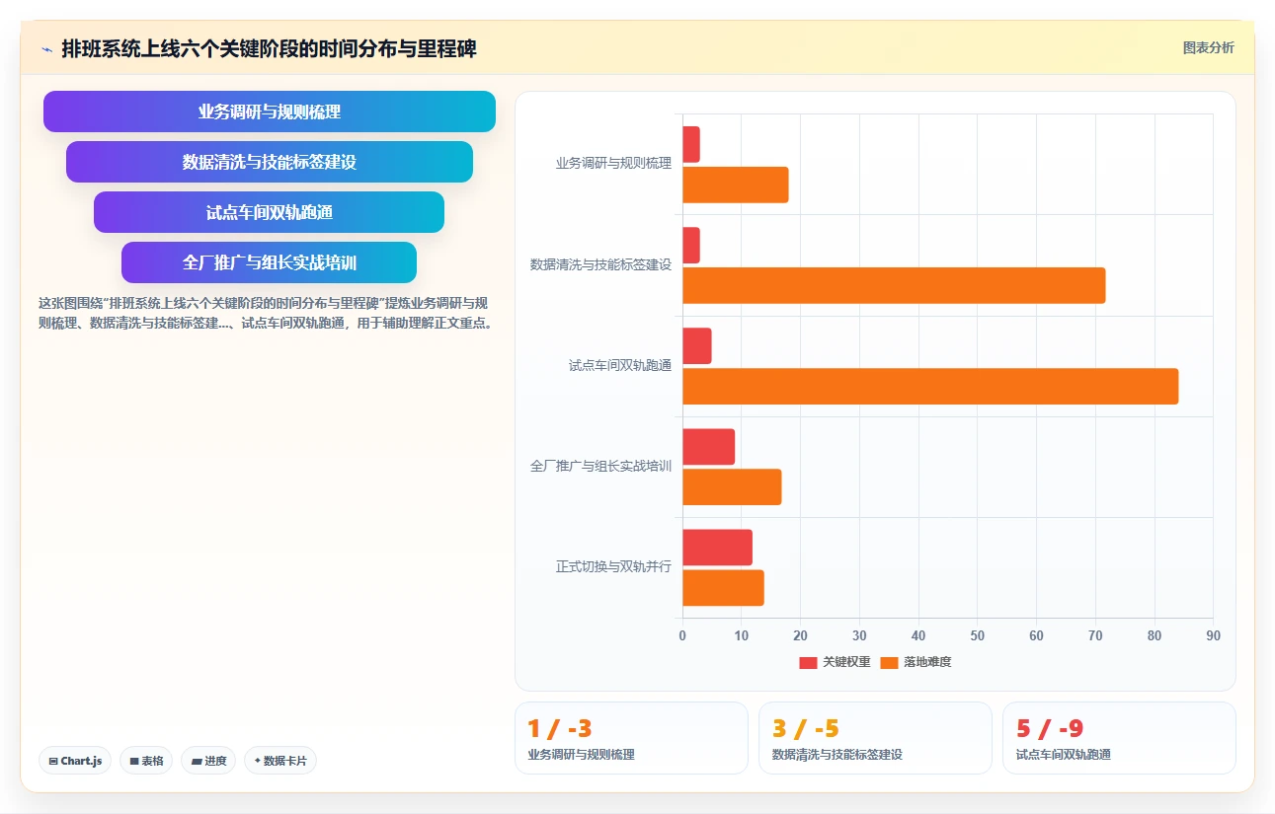Click the x-axis value 0
This screenshot has height=814, width=1275.
pos(682,636)
